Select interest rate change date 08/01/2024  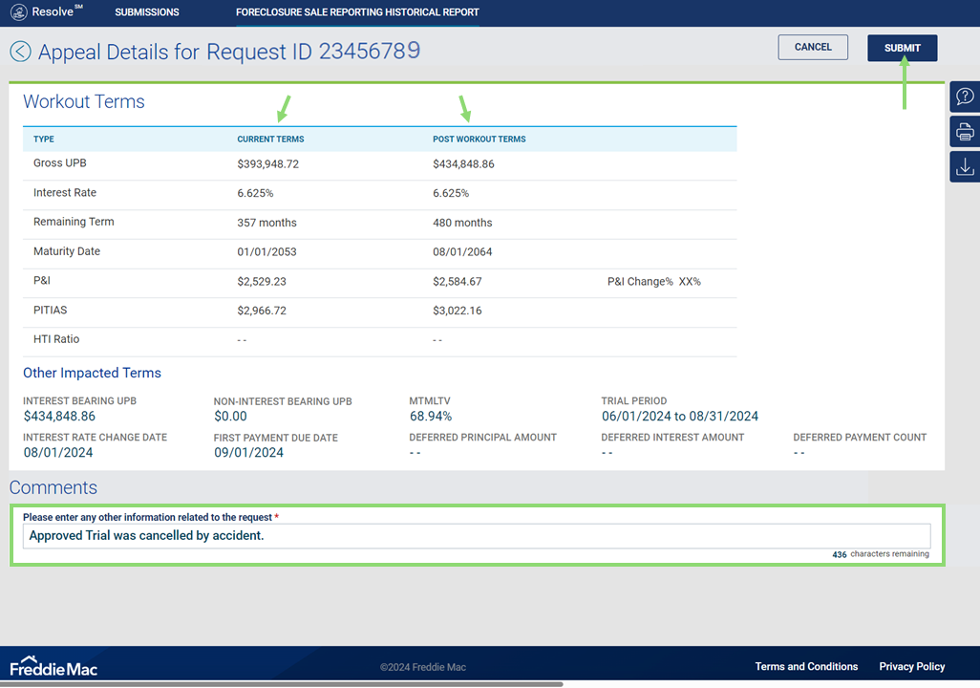click(x=58, y=452)
